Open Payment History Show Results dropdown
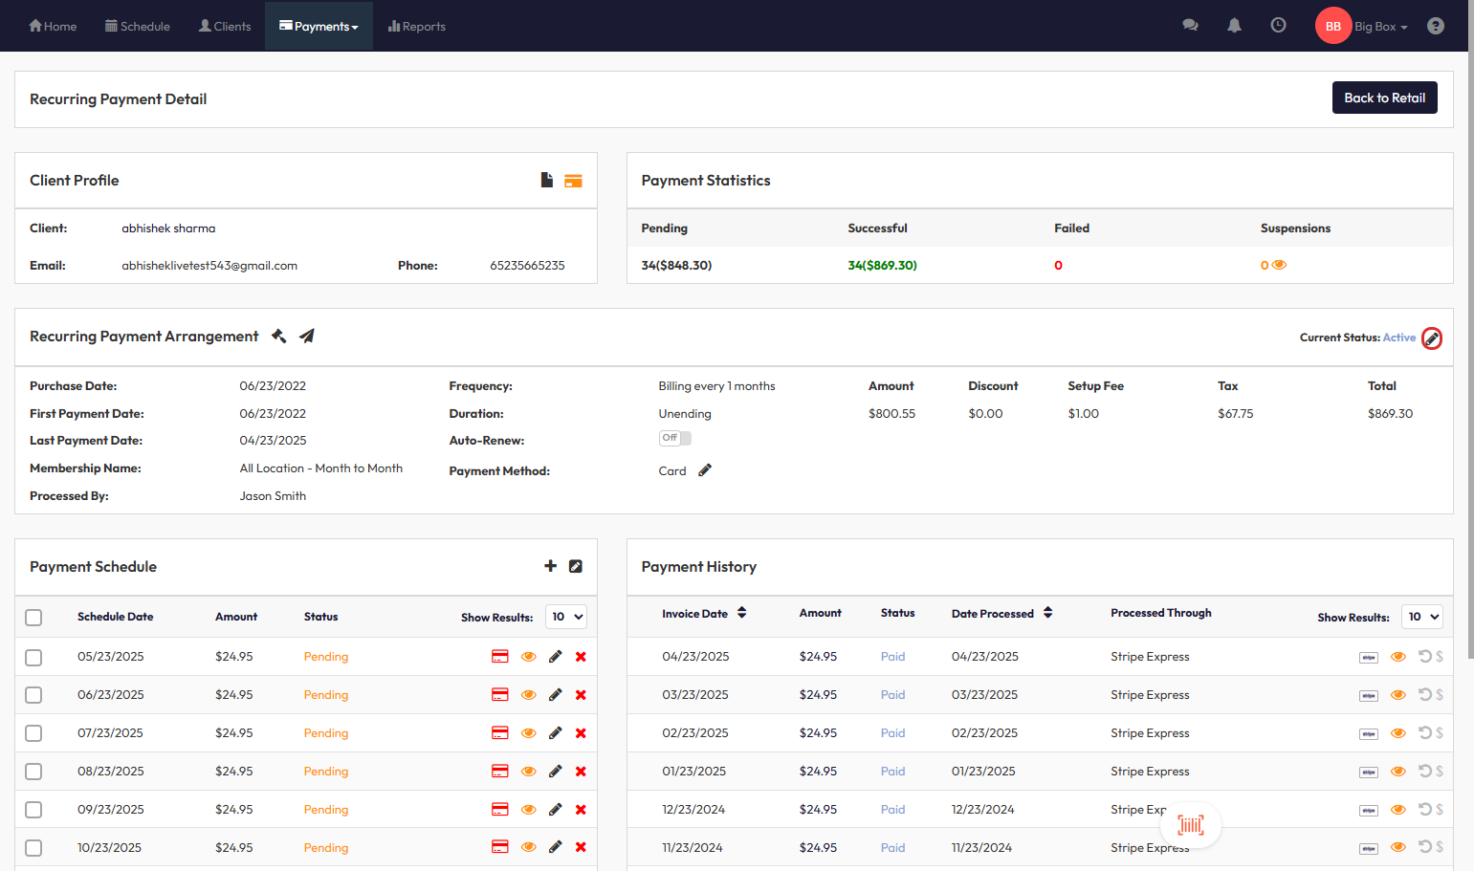The height and width of the screenshot is (871, 1474). pyautogui.click(x=1421, y=617)
